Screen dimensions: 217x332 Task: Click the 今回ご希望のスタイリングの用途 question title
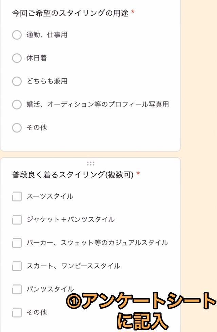pos(70,13)
